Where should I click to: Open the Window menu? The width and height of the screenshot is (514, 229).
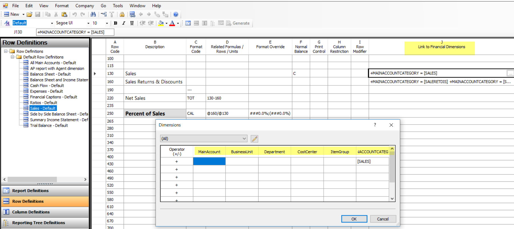tap(137, 6)
